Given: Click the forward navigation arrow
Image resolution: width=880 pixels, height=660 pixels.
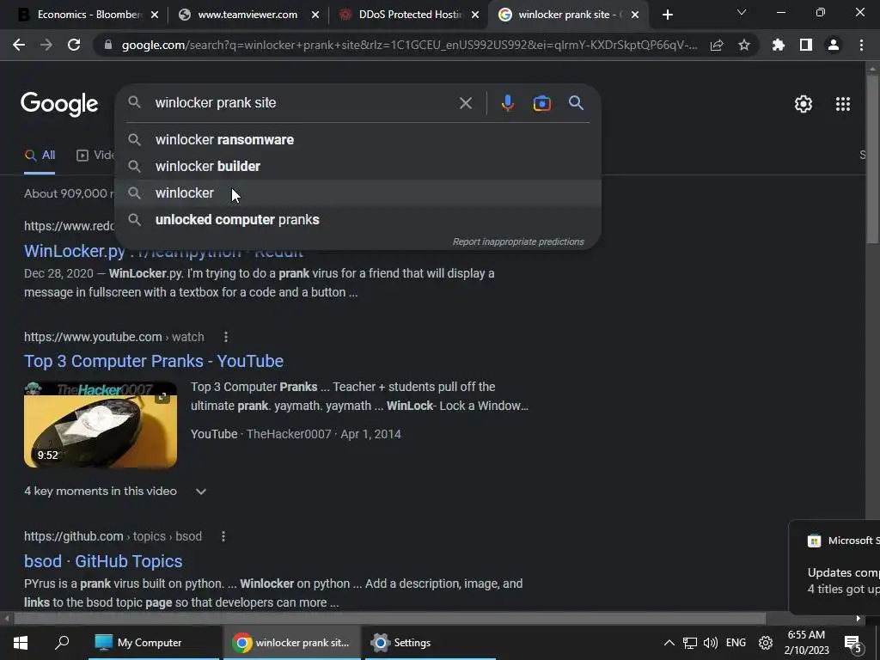Looking at the screenshot, I should click(46, 45).
